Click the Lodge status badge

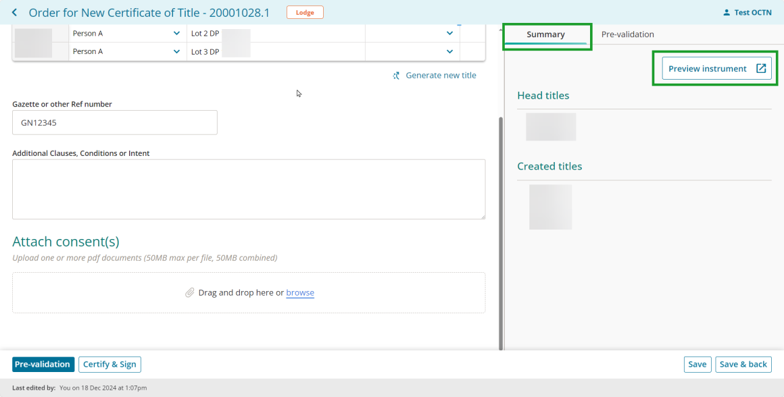(305, 12)
